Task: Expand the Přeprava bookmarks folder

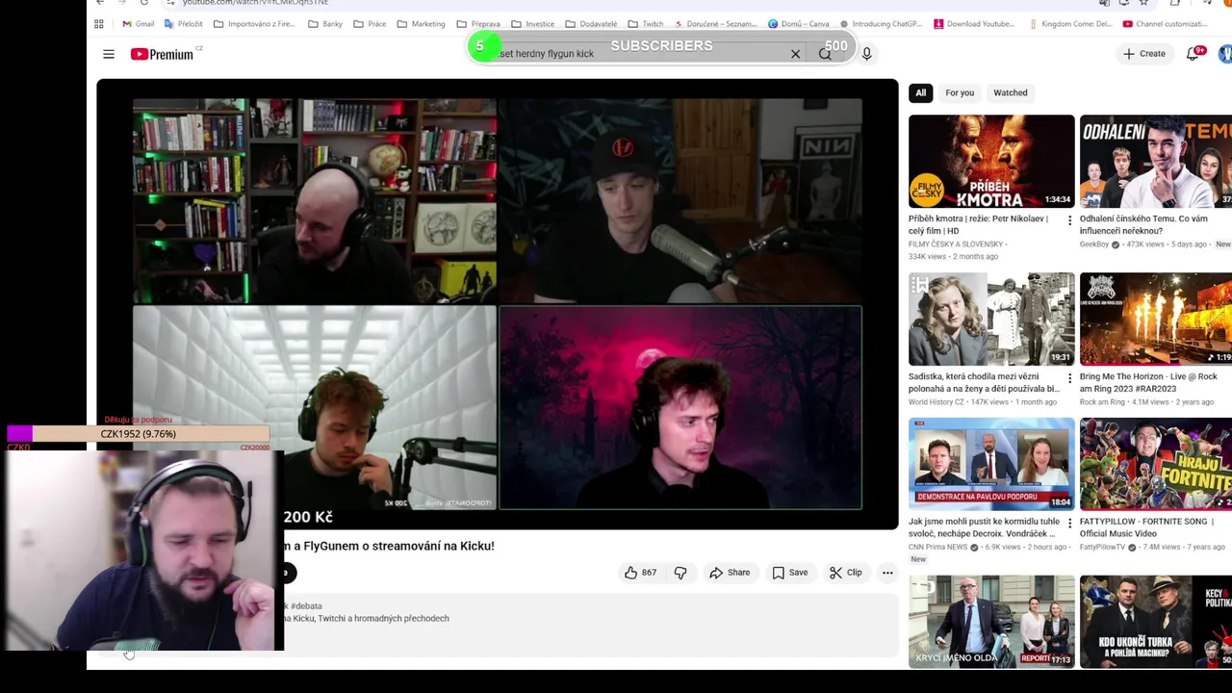Action: click(x=478, y=24)
